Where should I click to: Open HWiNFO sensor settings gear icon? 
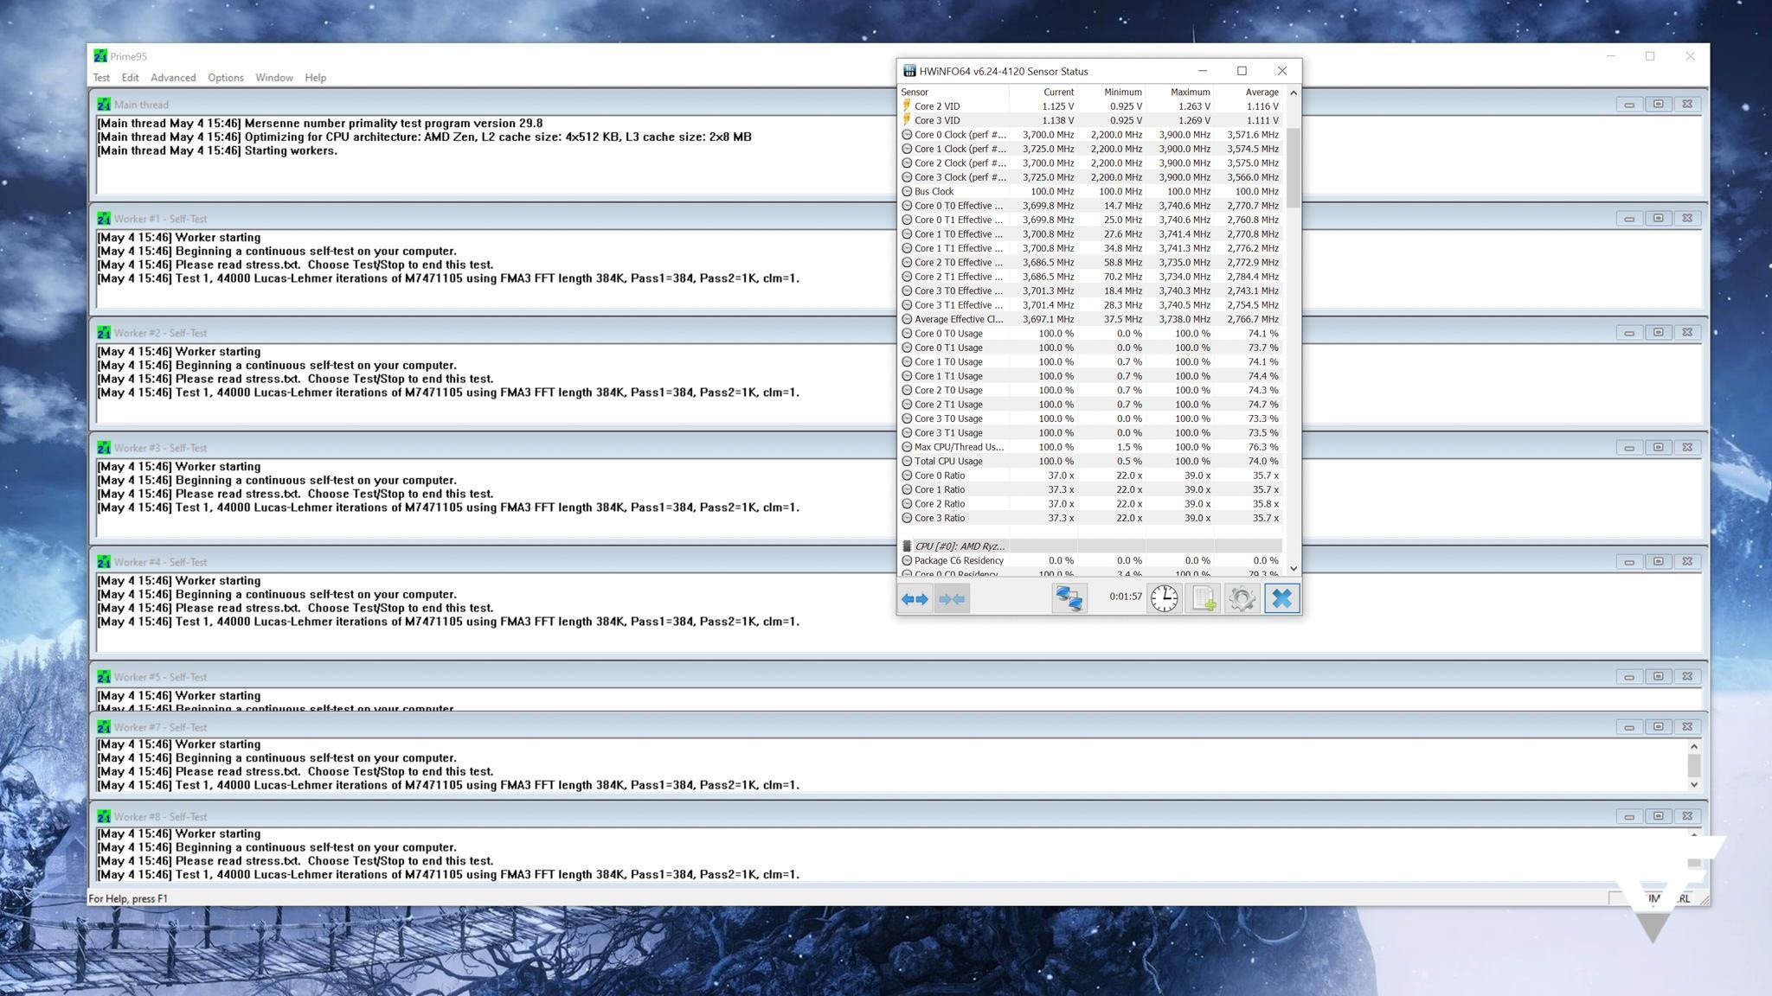point(1242,598)
